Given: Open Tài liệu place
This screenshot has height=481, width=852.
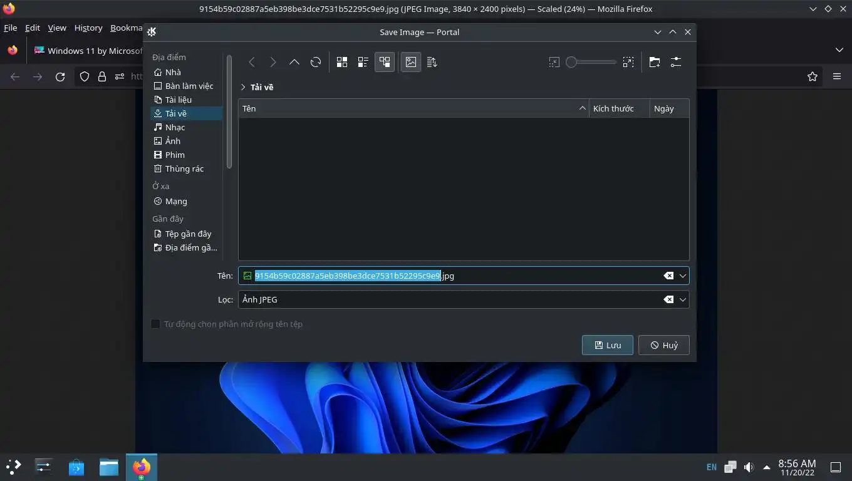Looking at the screenshot, I should tap(186, 100).
